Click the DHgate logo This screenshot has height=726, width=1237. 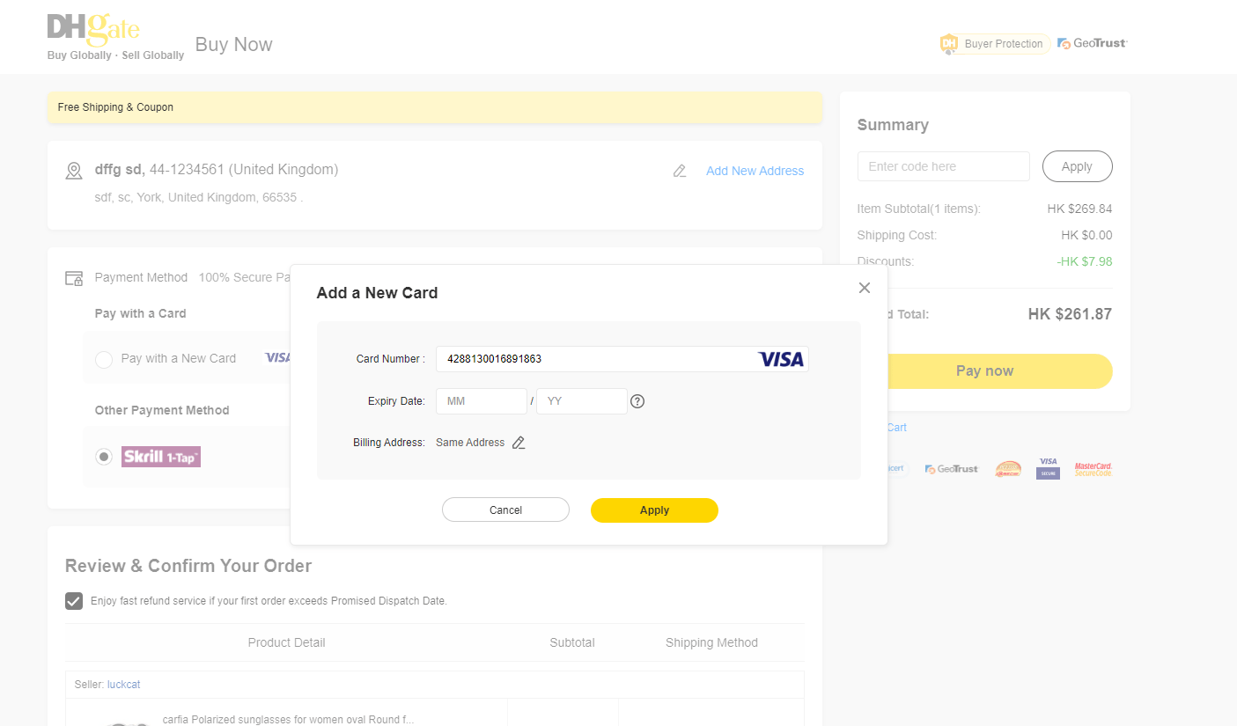click(x=93, y=31)
